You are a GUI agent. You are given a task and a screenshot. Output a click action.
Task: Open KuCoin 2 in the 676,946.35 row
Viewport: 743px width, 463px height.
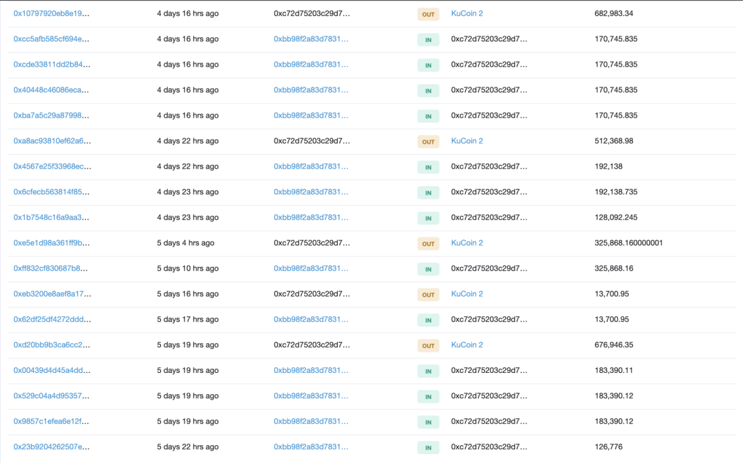point(466,345)
